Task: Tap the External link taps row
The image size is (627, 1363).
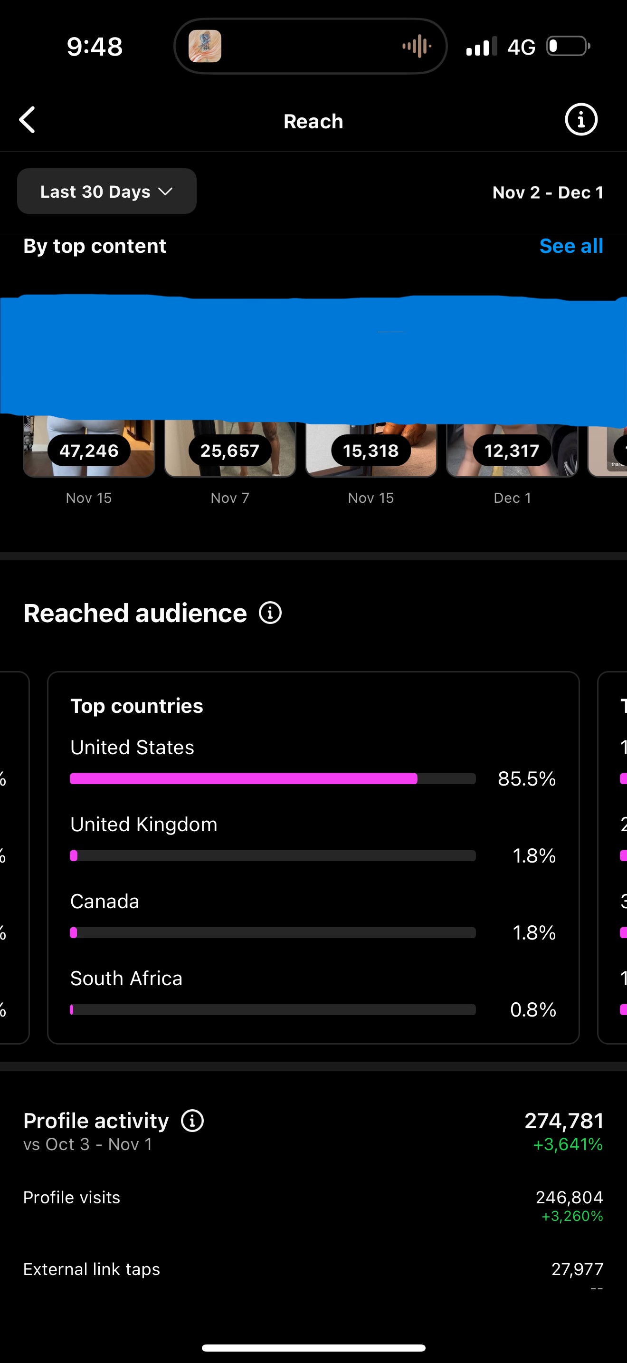Action: coord(313,1270)
